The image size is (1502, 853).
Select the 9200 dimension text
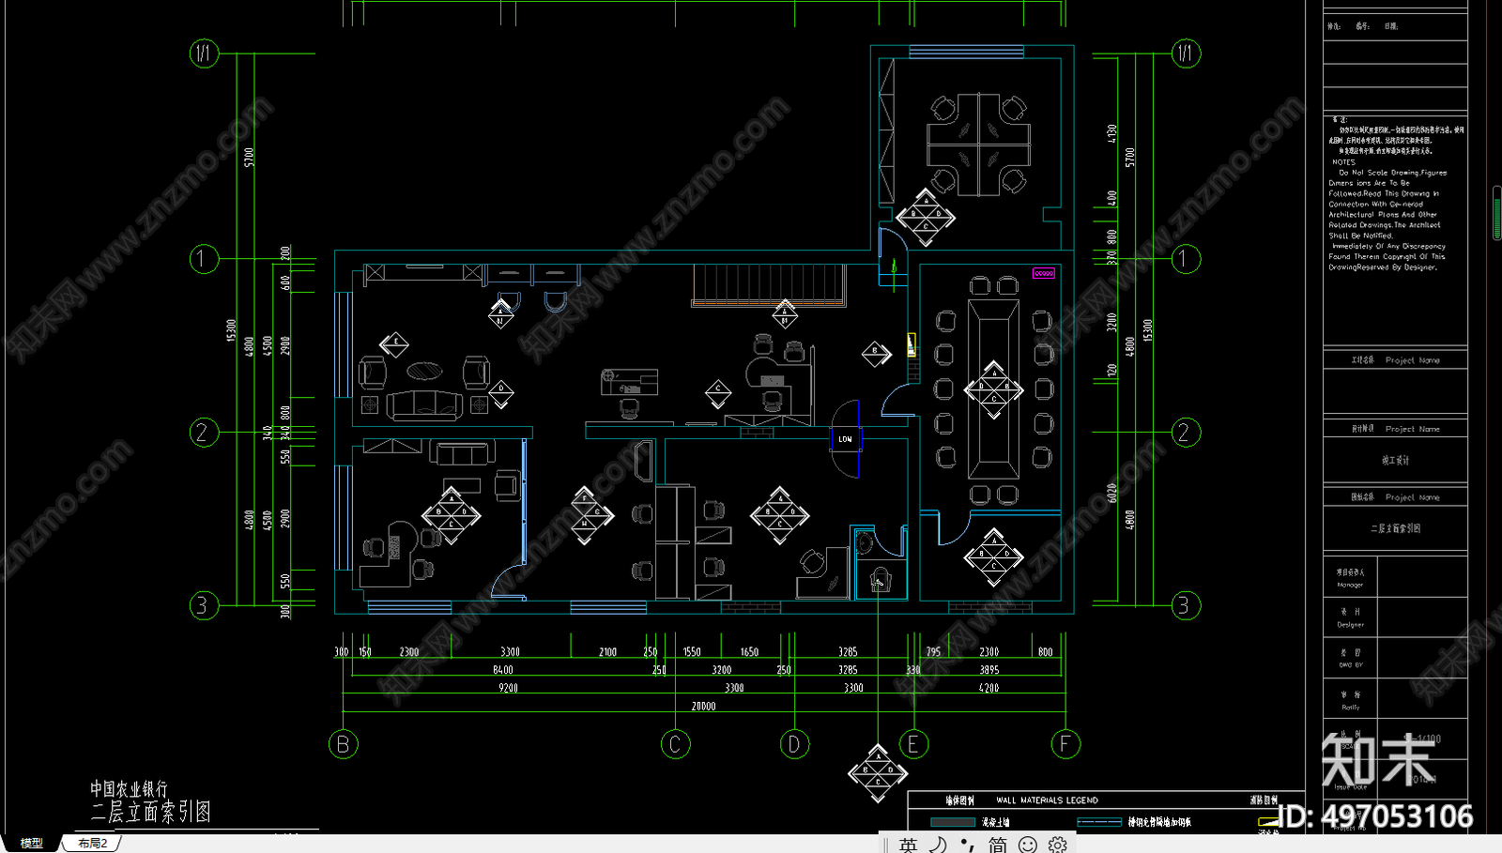[x=508, y=688]
